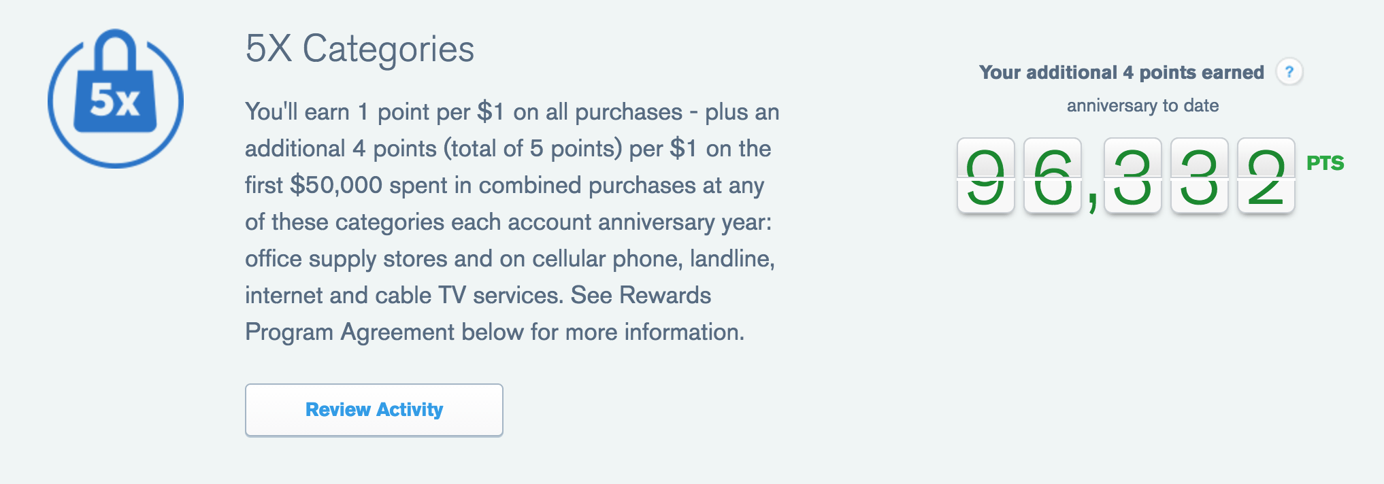Click the tens-place 3 digit tile

pos(1199,176)
